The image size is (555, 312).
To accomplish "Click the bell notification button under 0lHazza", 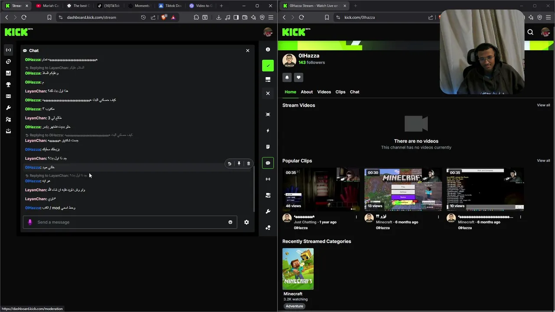I will (287, 77).
